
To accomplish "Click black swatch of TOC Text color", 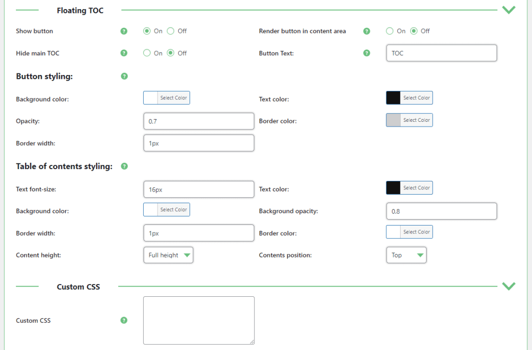I will 393,188.
